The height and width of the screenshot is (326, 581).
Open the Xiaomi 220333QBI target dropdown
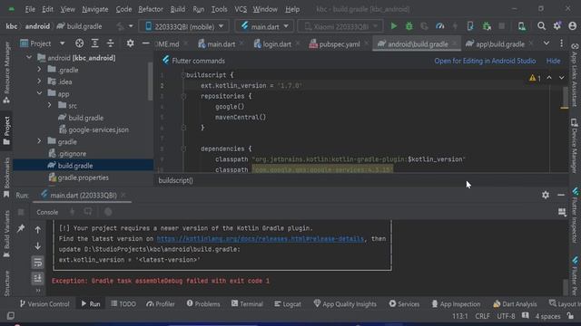tap(340, 26)
